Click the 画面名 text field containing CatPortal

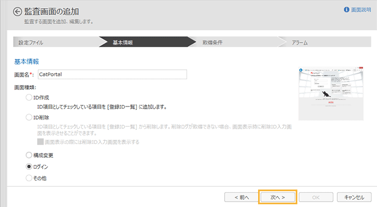coord(112,74)
